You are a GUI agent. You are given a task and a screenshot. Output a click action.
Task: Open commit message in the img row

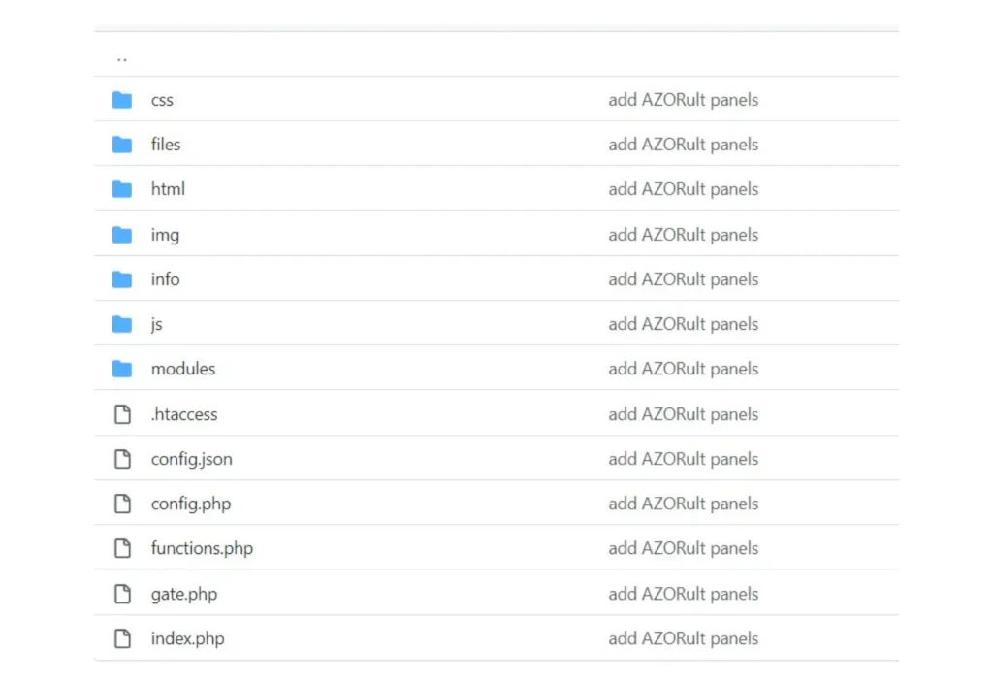pos(684,235)
